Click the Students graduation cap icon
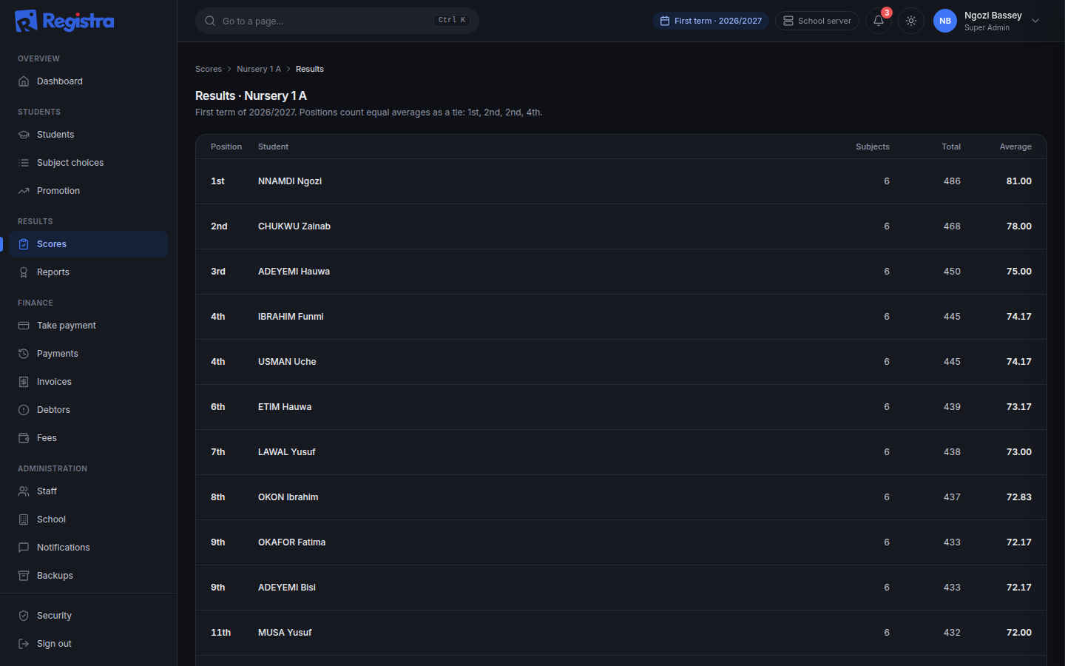This screenshot has height=666, width=1065. tap(24, 135)
